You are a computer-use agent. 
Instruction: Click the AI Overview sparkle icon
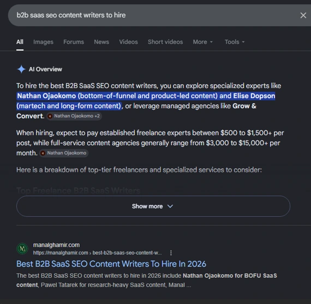tap(21, 69)
